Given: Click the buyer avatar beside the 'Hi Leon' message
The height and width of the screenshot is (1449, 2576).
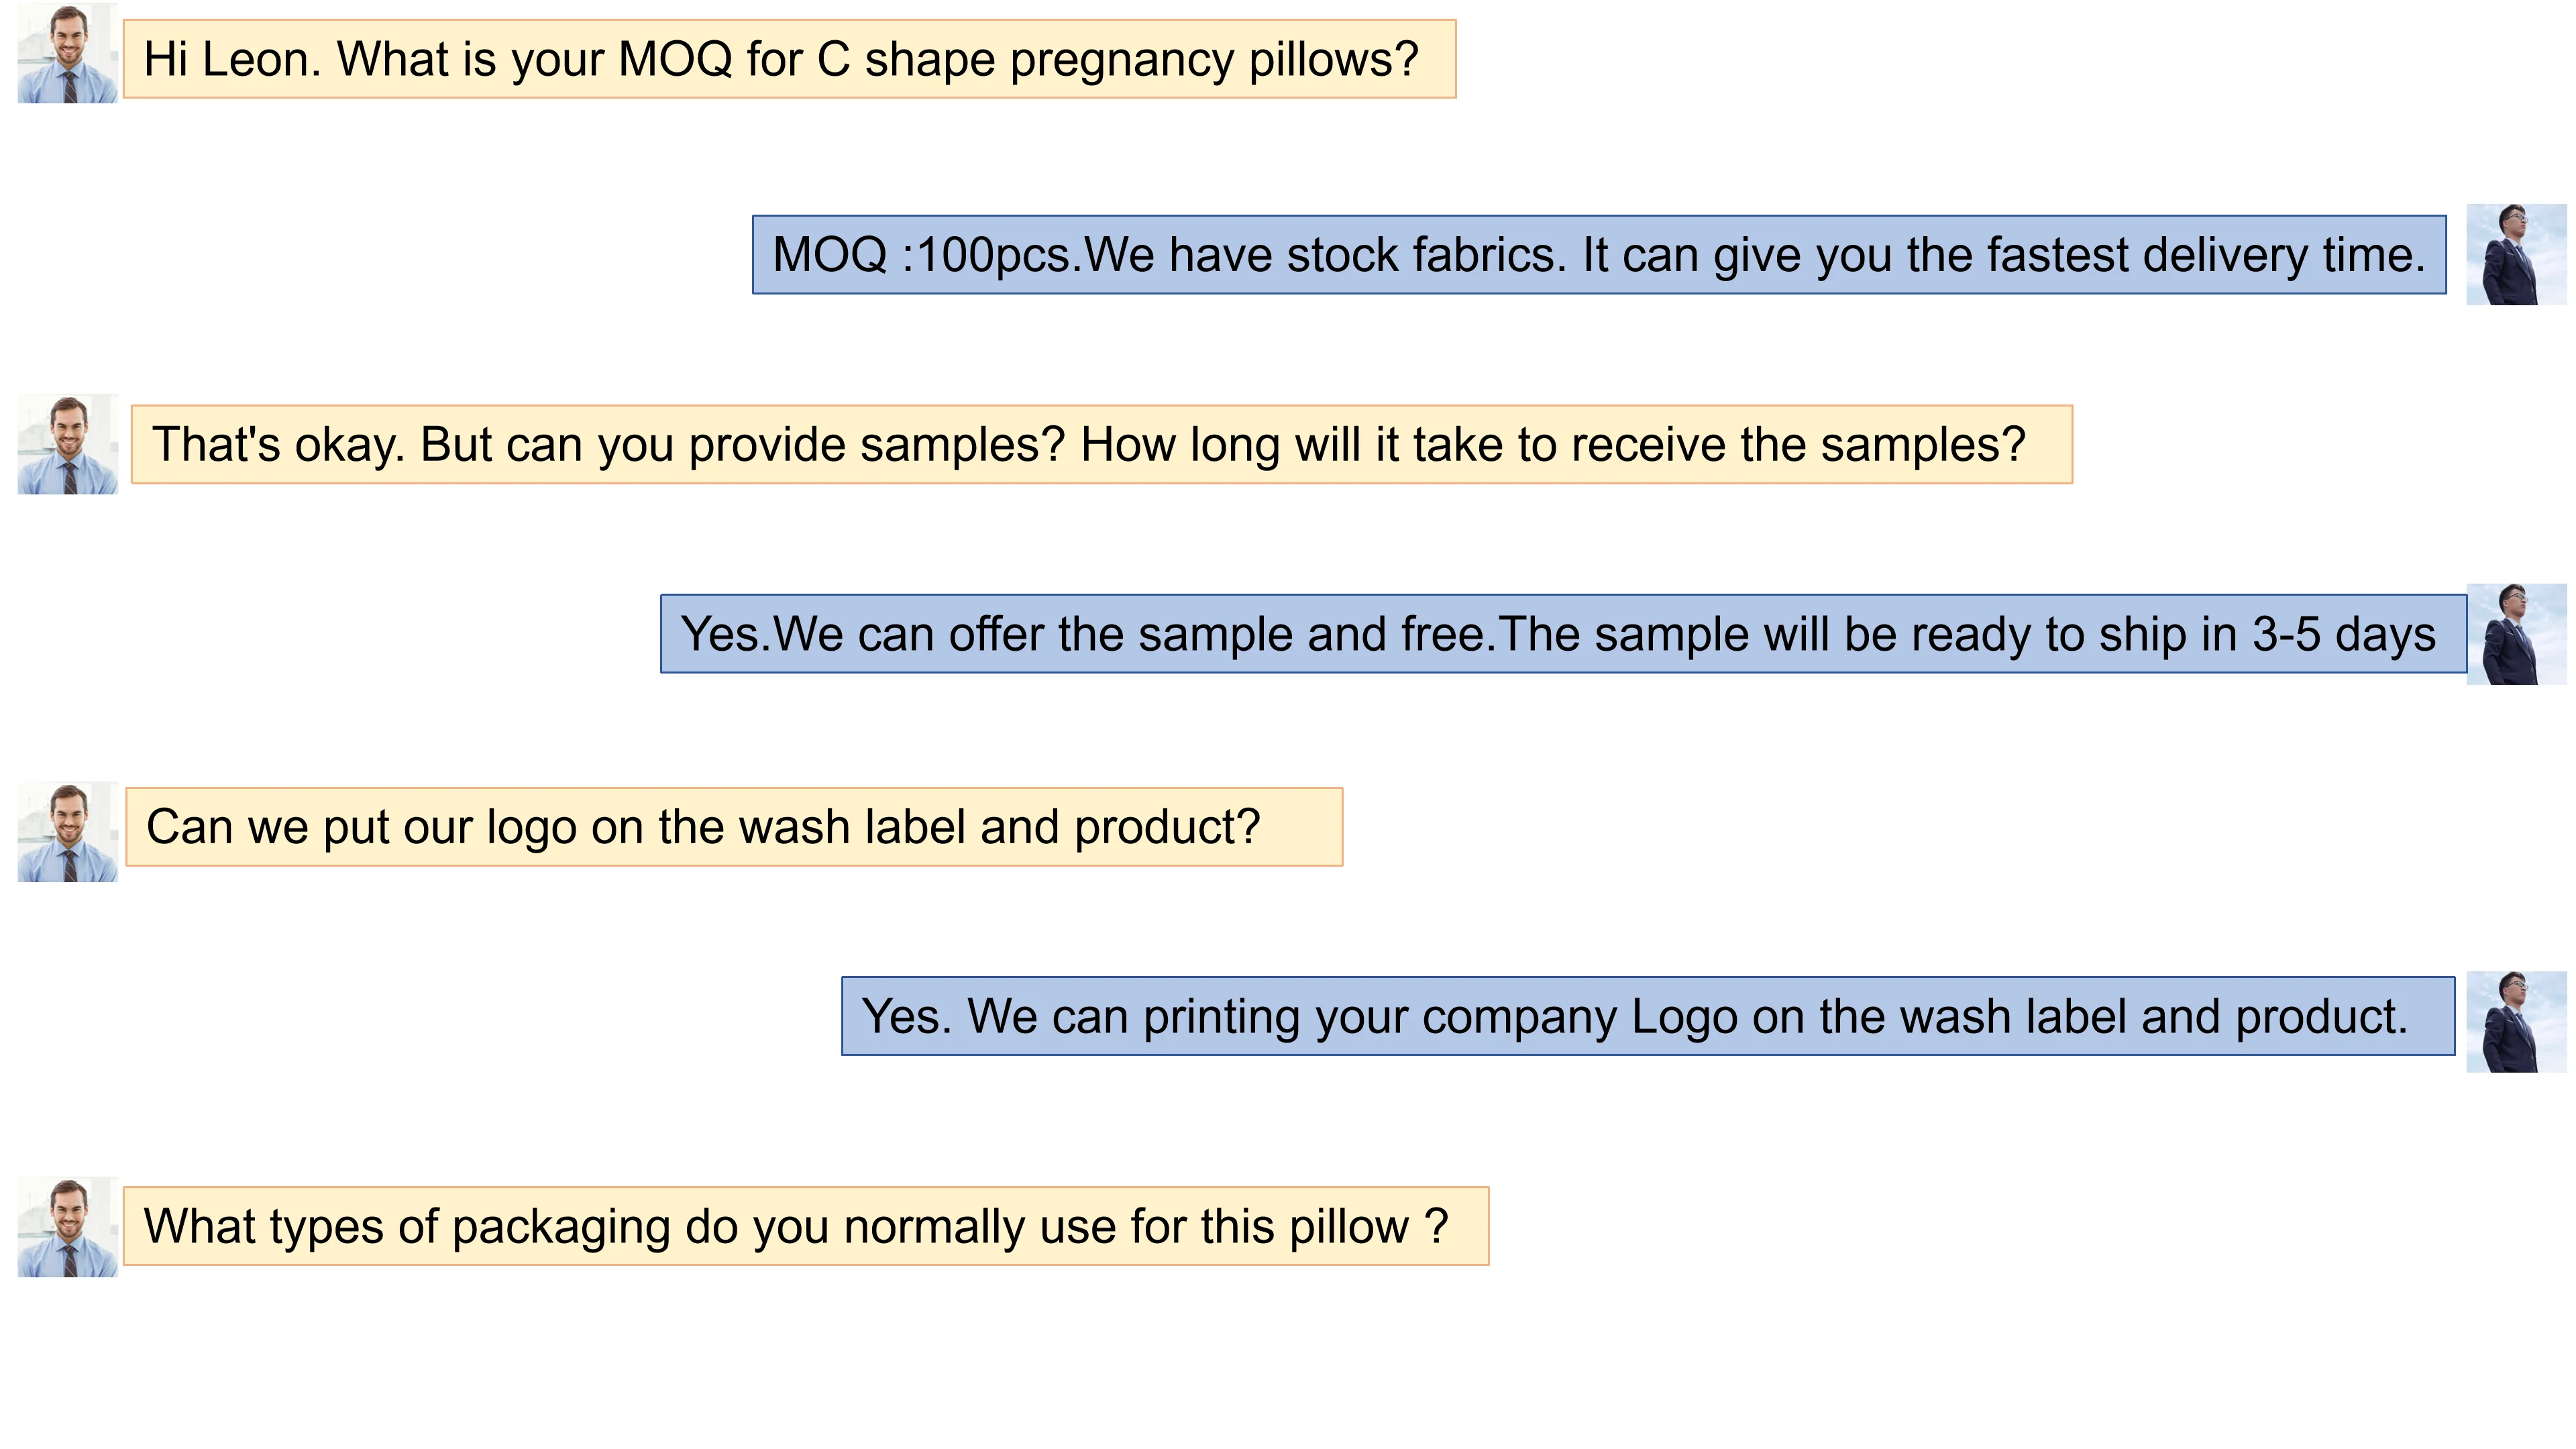Looking at the screenshot, I should click(68, 54).
